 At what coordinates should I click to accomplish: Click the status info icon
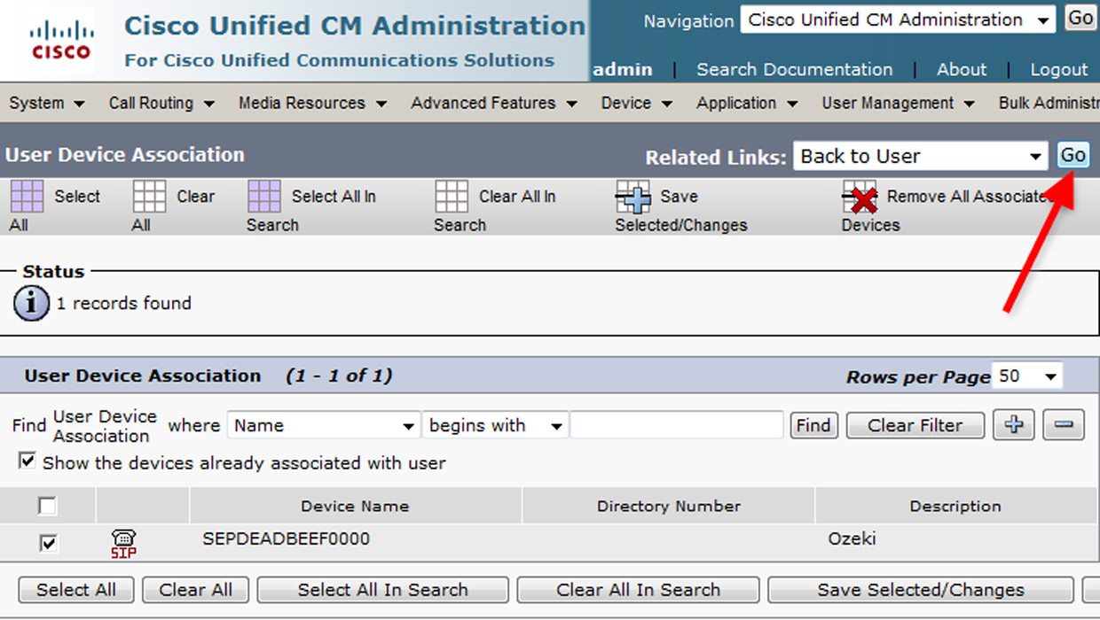click(x=32, y=304)
